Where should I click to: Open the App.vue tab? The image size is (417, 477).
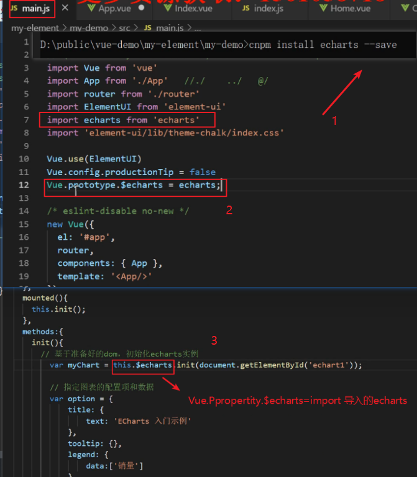coord(114,9)
